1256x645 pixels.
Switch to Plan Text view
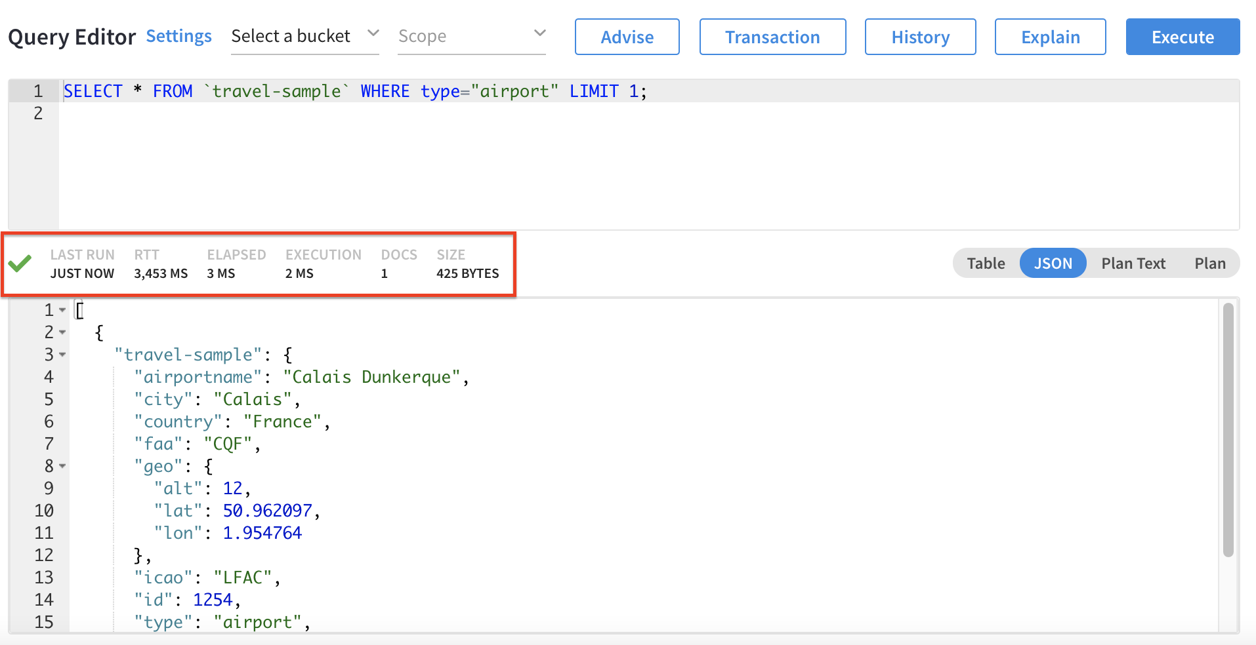click(x=1133, y=262)
